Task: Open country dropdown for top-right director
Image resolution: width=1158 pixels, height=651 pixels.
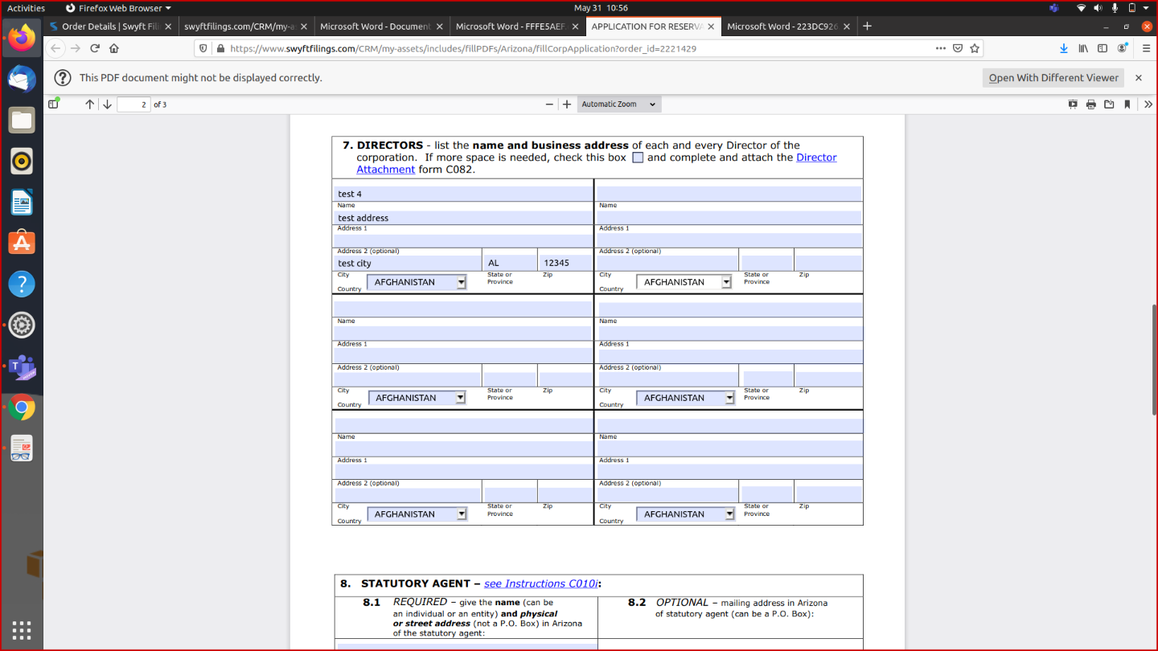Action: [x=684, y=282]
